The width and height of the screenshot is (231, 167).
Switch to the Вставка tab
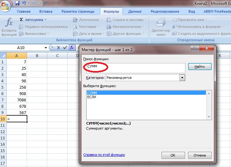click(46, 11)
